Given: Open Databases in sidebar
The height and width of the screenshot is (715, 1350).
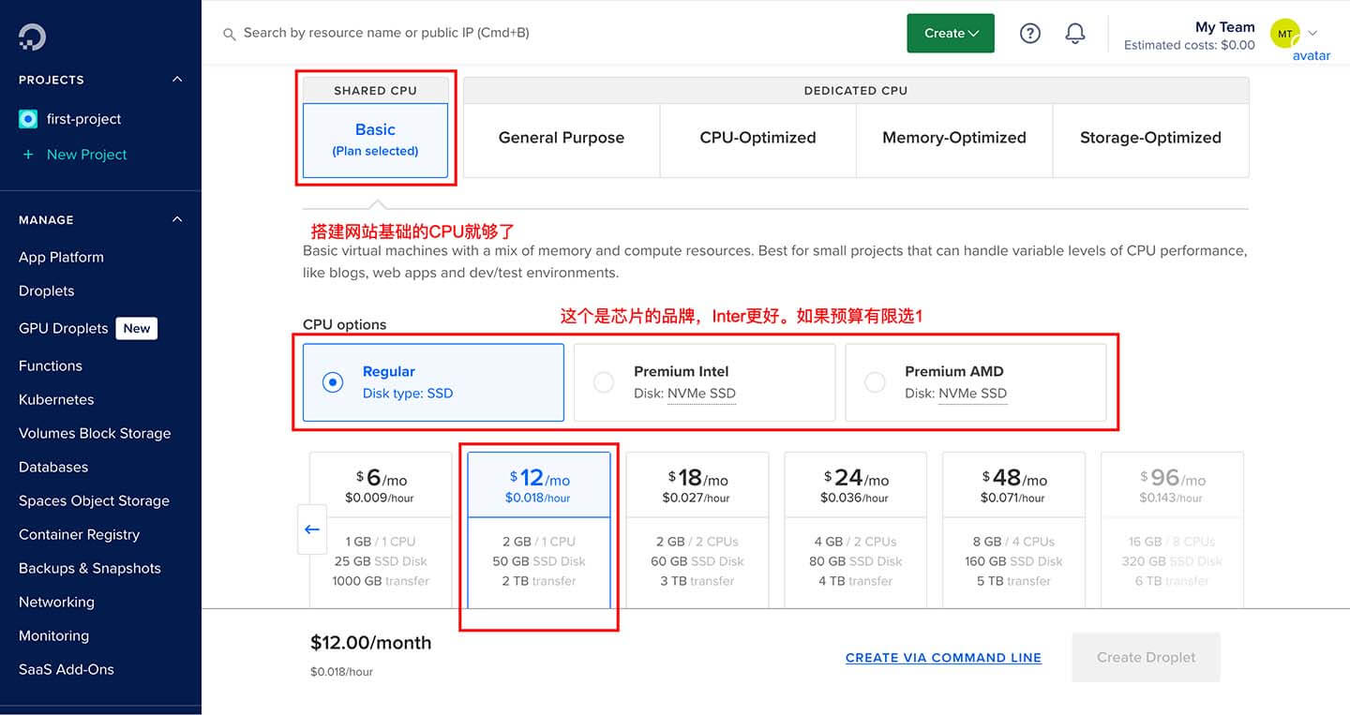Looking at the screenshot, I should click(53, 467).
